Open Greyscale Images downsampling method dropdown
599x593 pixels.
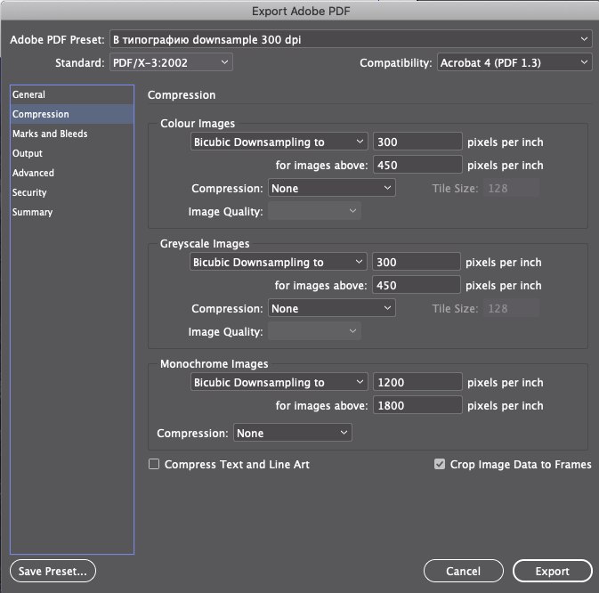point(278,262)
